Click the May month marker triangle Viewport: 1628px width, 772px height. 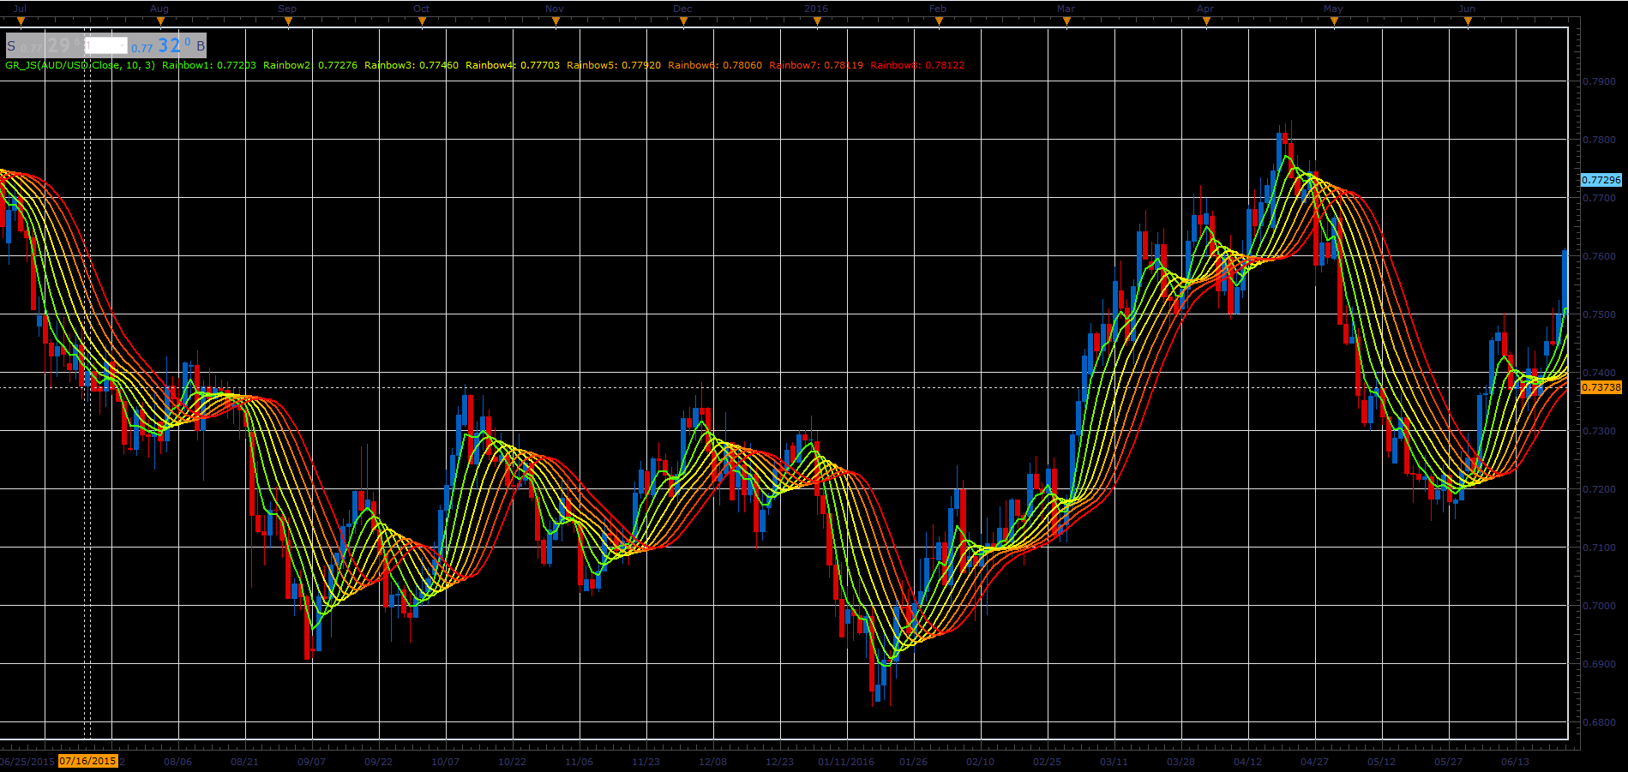click(x=1334, y=22)
